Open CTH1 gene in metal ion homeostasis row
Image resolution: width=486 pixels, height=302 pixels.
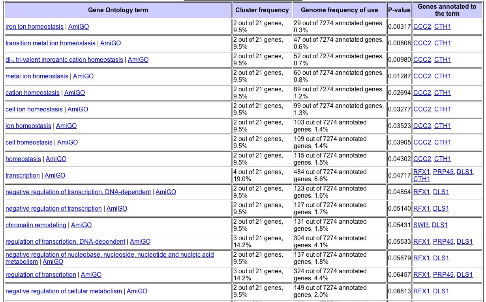[x=443, y=76]
